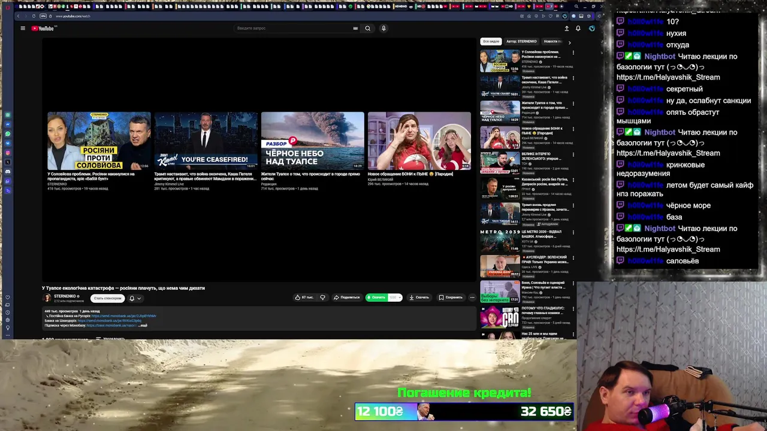The height and width of the screenshot is (431, 767).
Task: Expand the notification bell dropdown next to sponsor button
Action: pyautogui.click(x=135, y=298)
